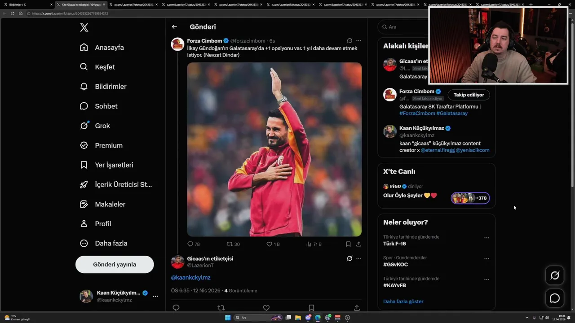Click Gönderi yayınla button
Screen dimensions: 575x323
point(115,264)
